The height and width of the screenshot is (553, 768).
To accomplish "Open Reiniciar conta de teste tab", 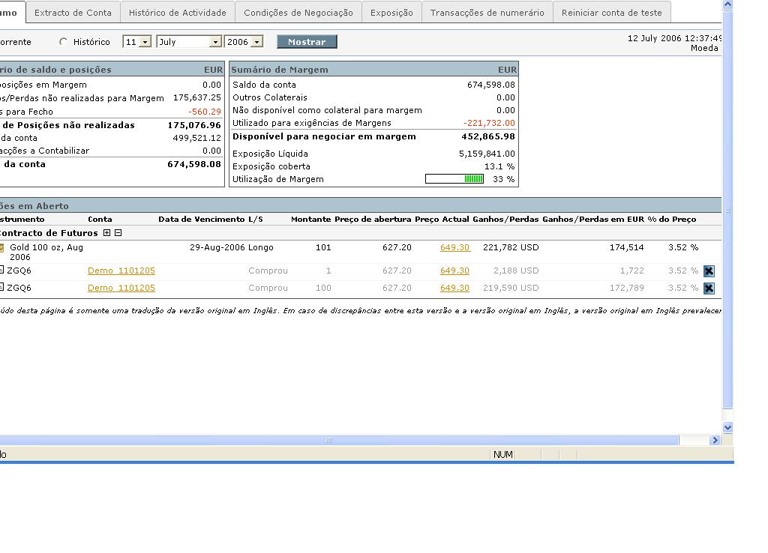I will [x=611, y=13].
